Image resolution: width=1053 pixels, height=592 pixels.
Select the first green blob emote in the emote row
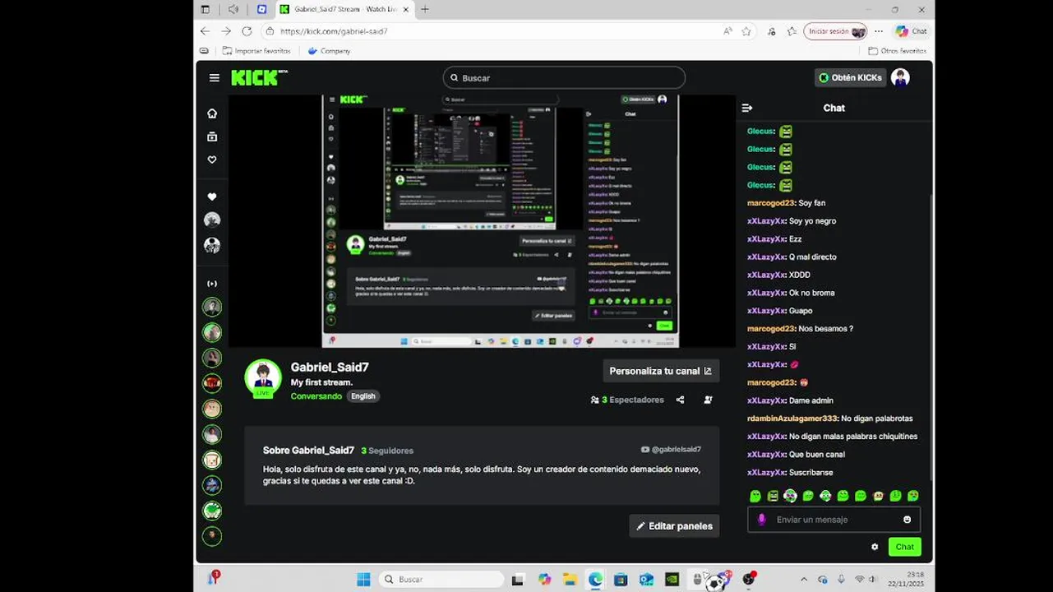[755, 496]
